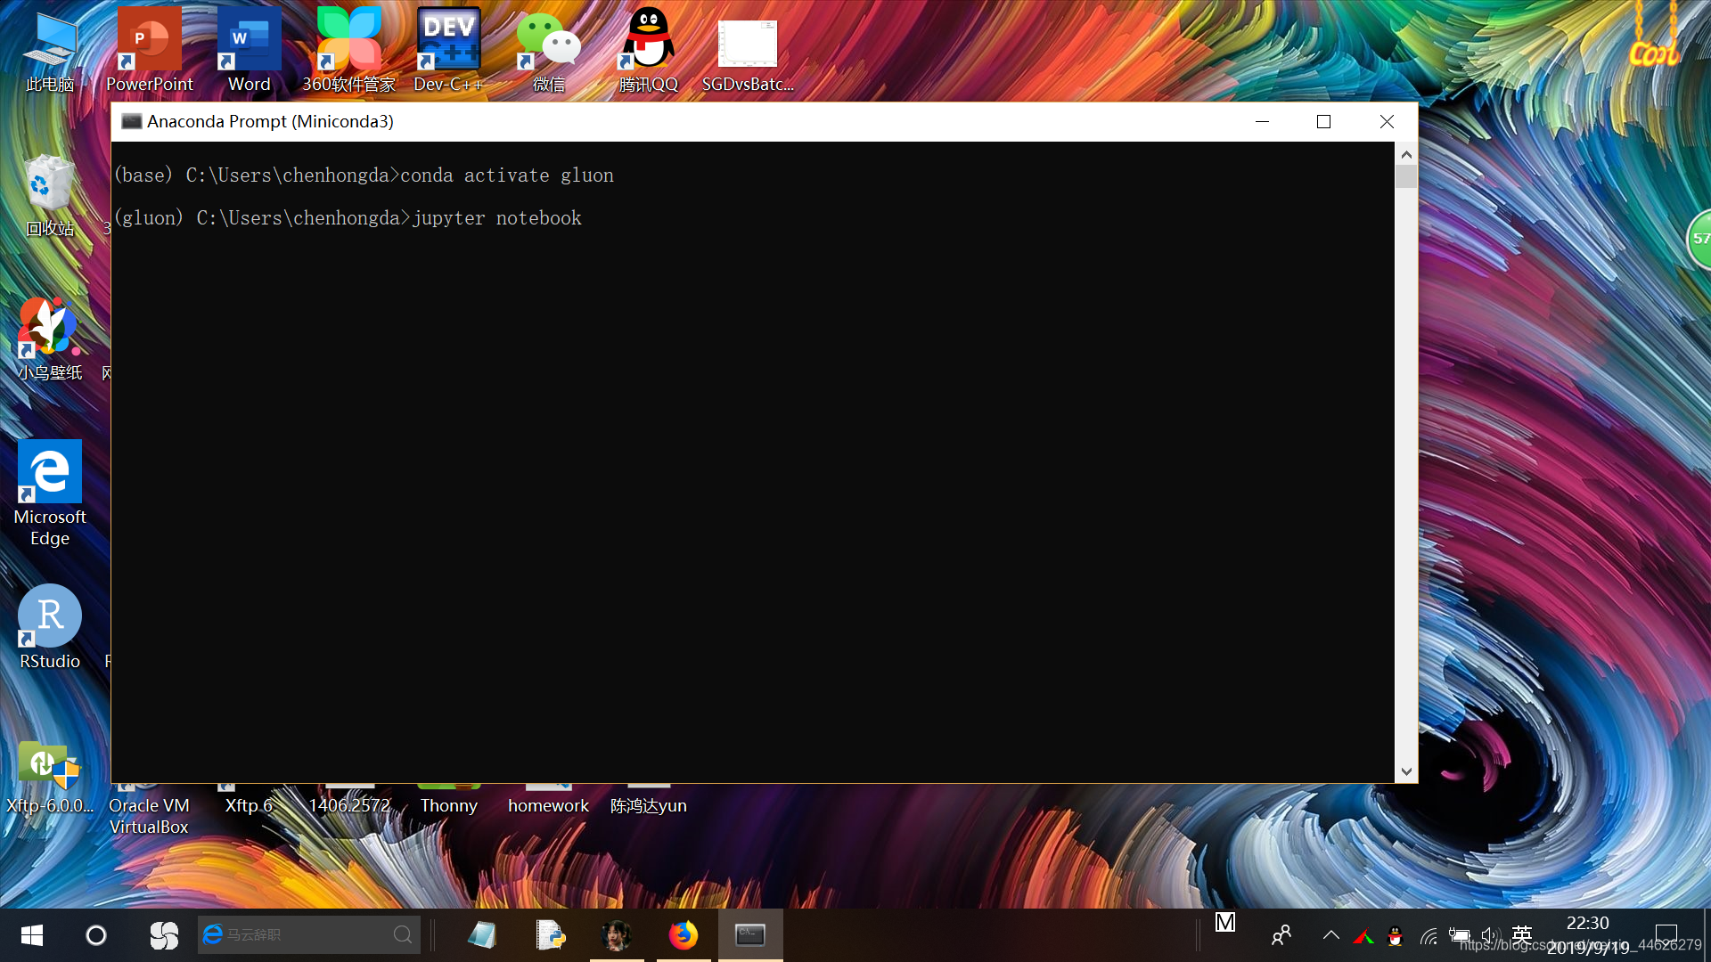
Task: Open the volume speaker tray icon
Action: [1490, 935]
